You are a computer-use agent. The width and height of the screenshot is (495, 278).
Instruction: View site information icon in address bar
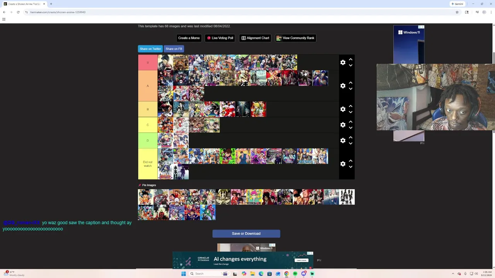pyautogui.click(x=26, y=12)
